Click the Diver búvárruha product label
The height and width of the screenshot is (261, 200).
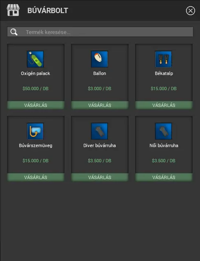point(99,145)
